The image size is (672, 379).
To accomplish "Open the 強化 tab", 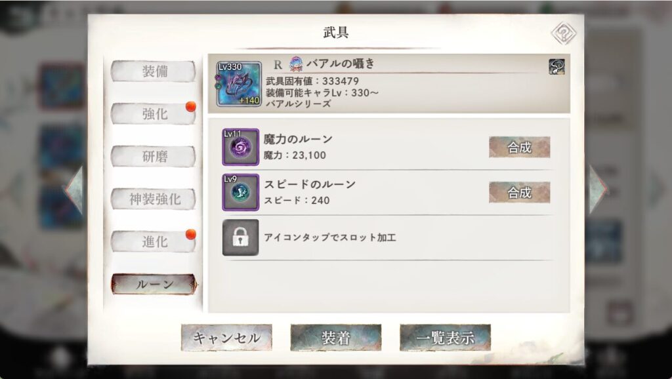I will point(154,114).
